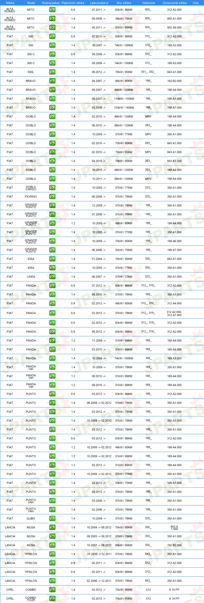The image size is (204, 603).
Task: Click petrol icon in Doblo Cargo row
Action: coord(52,188)
